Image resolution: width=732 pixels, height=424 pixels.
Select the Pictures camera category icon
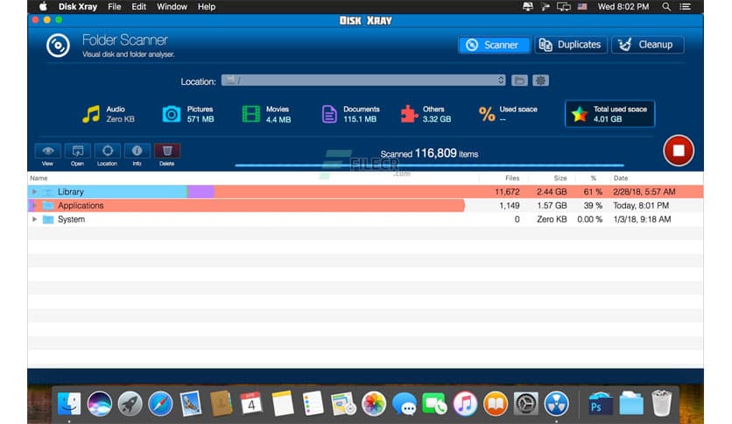(x=172, y=114)
